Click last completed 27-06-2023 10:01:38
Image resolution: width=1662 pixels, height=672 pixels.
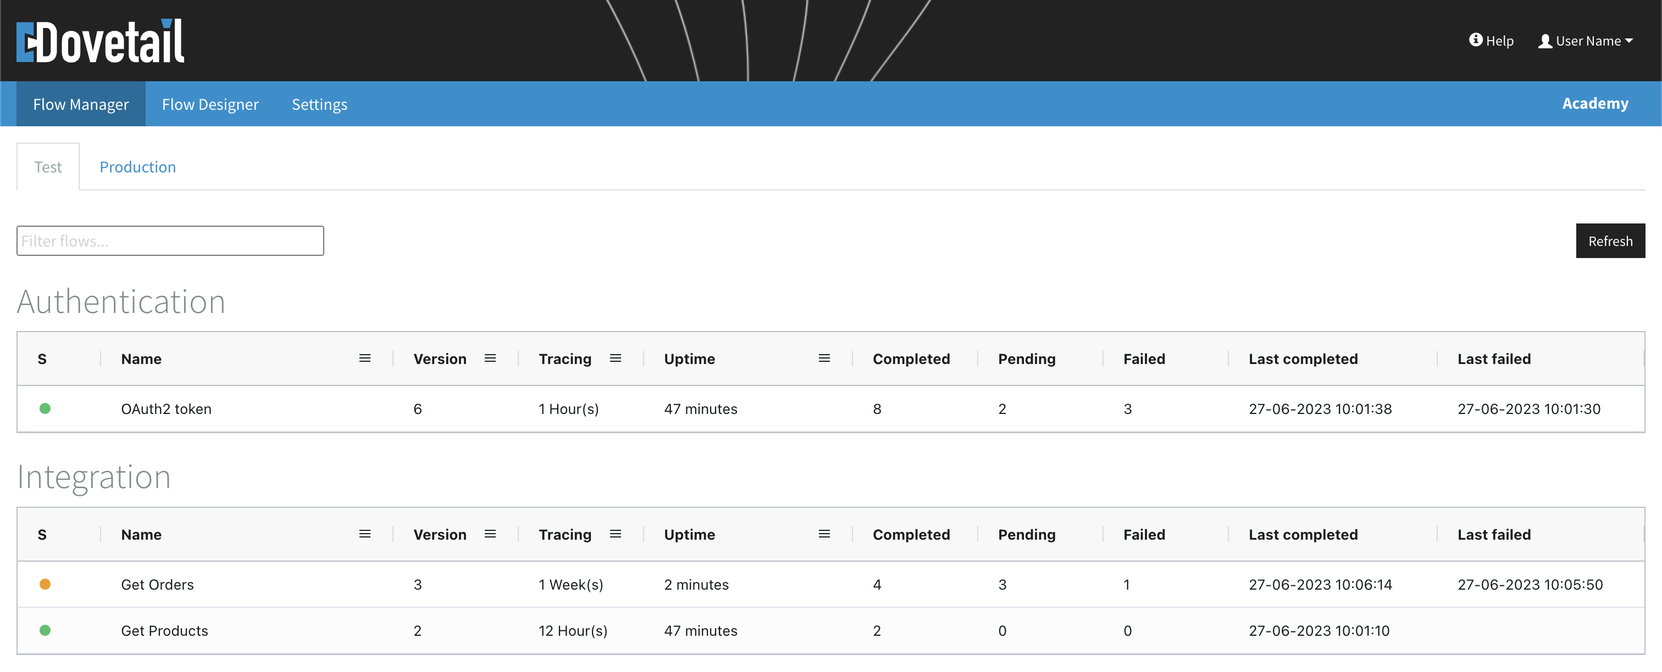[x=1320, y=409]
